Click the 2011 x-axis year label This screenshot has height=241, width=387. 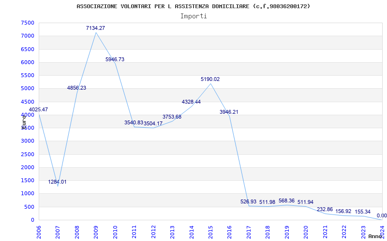click(134, 232)
